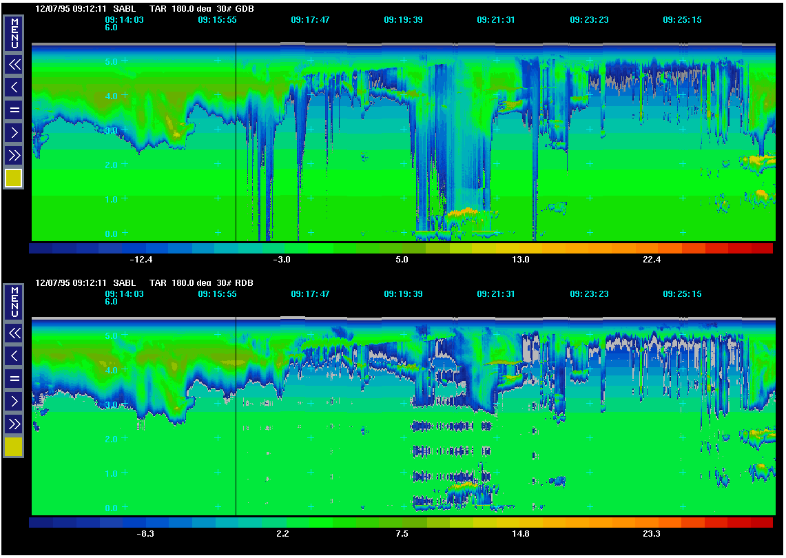Click fast rewind double-left arrows, lower panel

click(x=14, y=333)
